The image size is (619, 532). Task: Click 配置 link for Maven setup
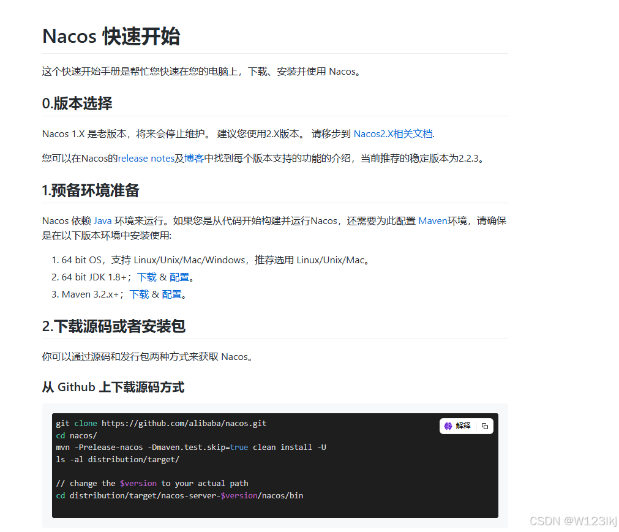pos(172,294)
